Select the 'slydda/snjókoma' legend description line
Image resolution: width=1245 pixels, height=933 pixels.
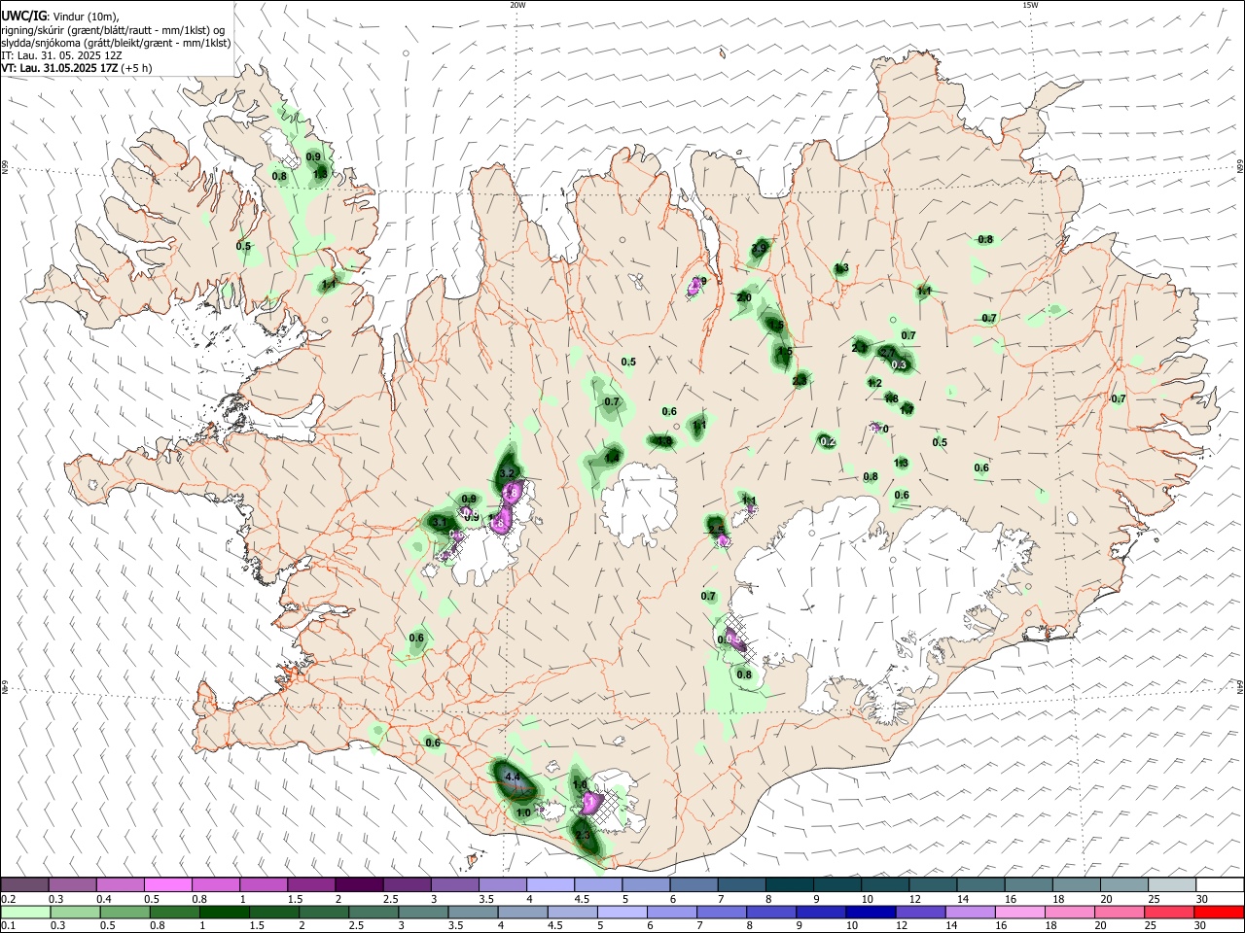pos(116,43)
